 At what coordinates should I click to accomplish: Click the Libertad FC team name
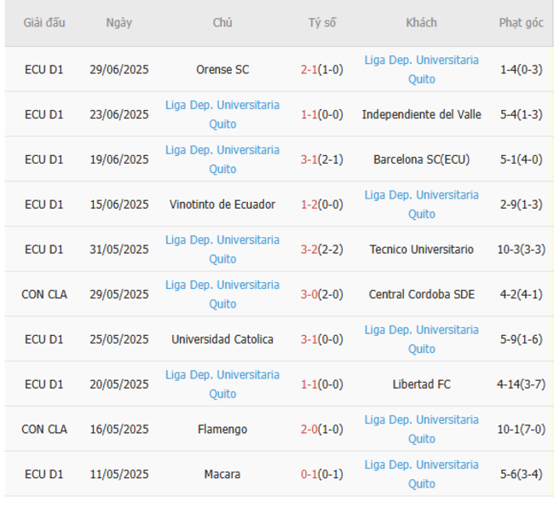(421, 384)
